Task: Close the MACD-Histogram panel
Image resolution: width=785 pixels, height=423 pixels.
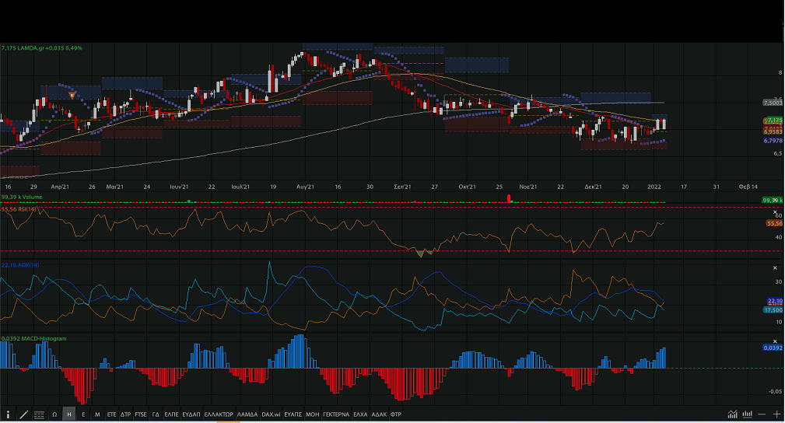Action: pyautogui.click(x=775, y=341)
